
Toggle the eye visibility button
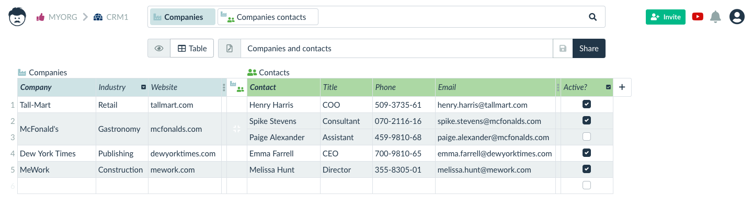coord(159,48)
